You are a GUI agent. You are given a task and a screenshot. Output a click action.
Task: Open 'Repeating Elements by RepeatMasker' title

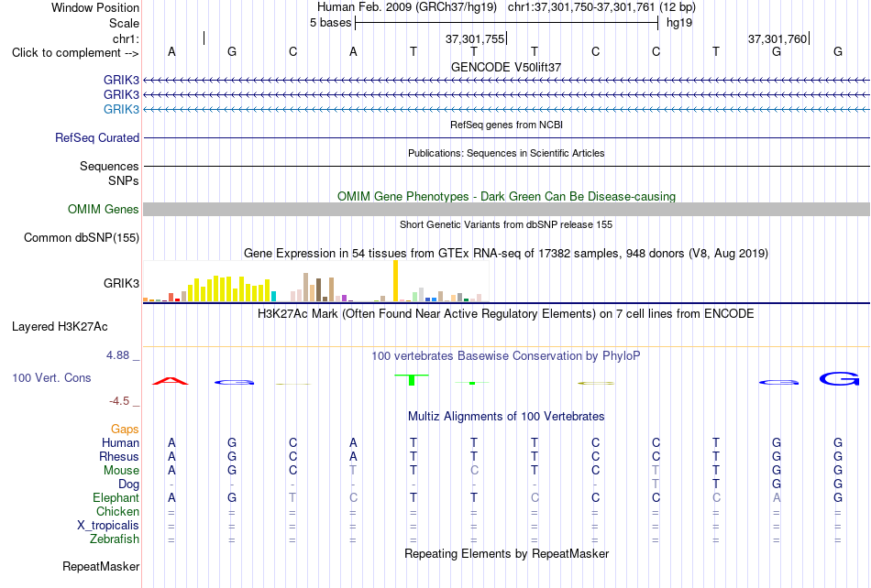pos(506,554)
